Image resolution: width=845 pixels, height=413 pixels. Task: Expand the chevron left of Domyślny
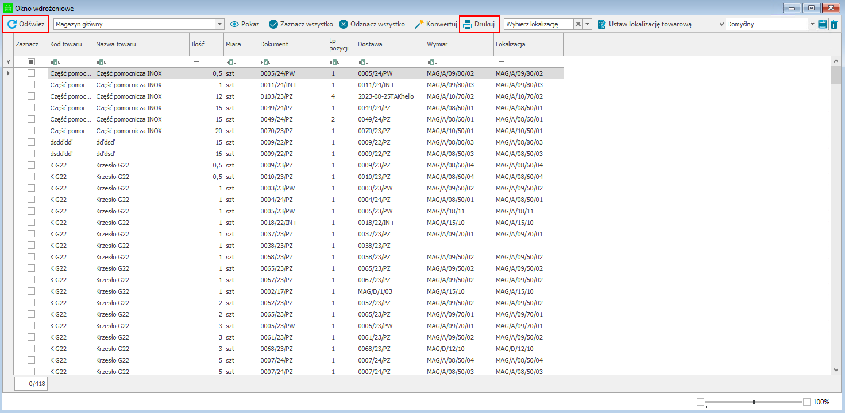[x=721, y=24]
